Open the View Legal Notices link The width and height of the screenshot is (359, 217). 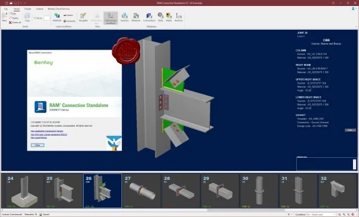coord(39,137)
